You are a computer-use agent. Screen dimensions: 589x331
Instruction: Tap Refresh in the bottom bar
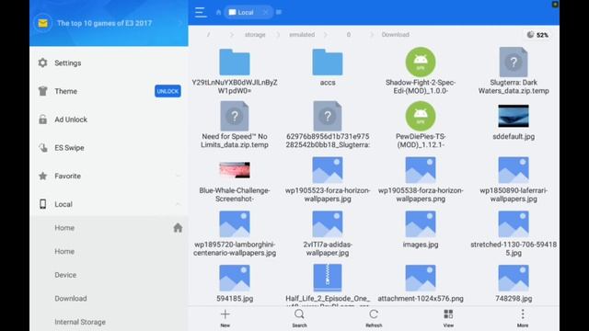coord(374,318)
